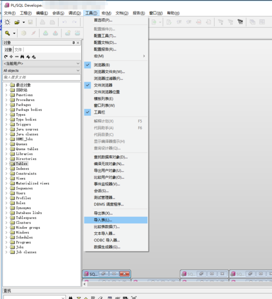Expand the Tables folder node

[6, 164]
